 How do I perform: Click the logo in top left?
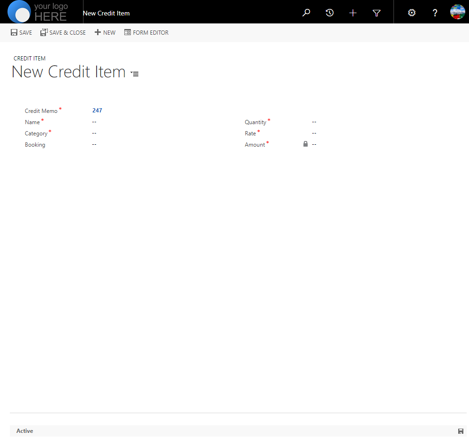(x=38, y=12)
